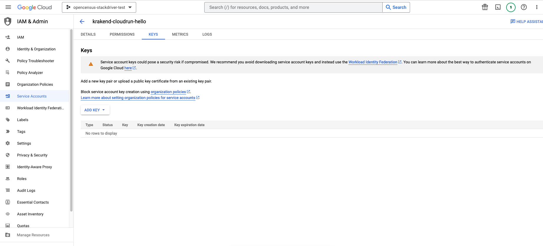Click the Type column header

tap(89, 125)
